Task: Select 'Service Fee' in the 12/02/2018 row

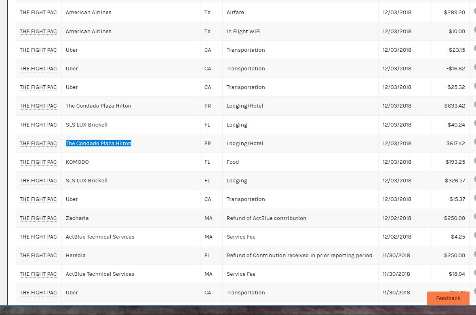Action: [241, 237]
